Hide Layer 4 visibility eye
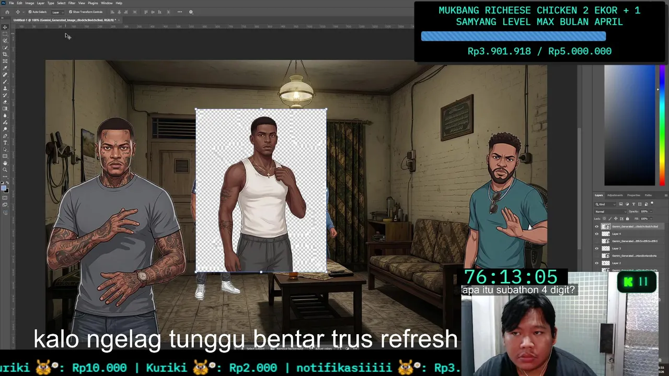The image size is (669, 376). pos(597,234)
